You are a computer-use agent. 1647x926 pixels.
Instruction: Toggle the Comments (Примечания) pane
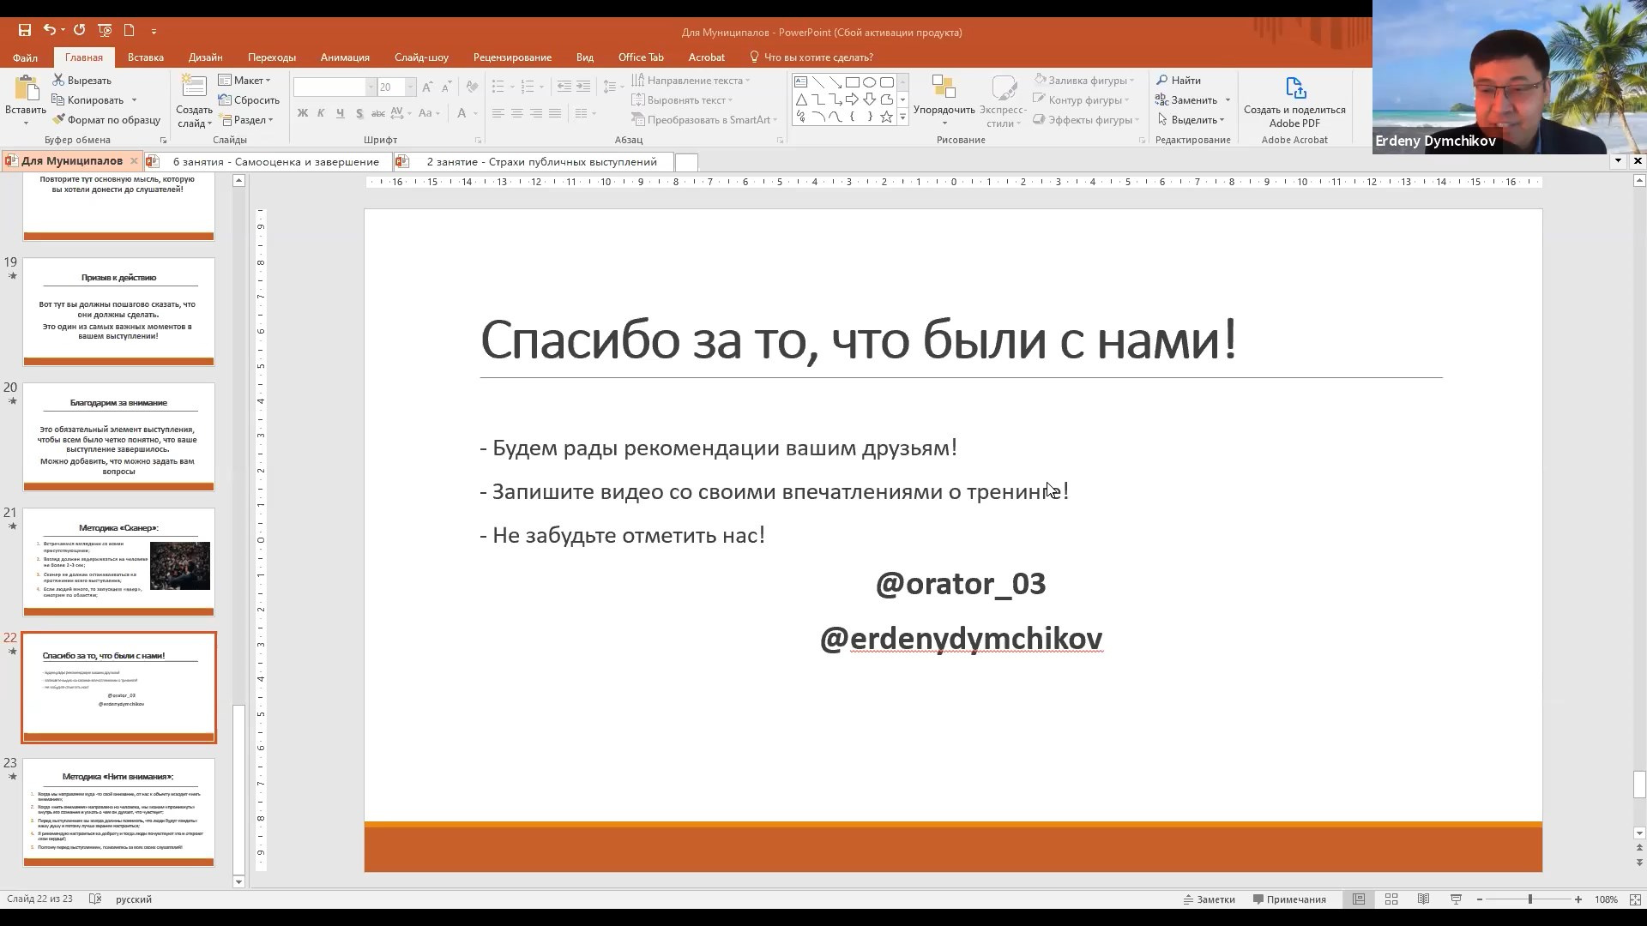point(1289,899)
